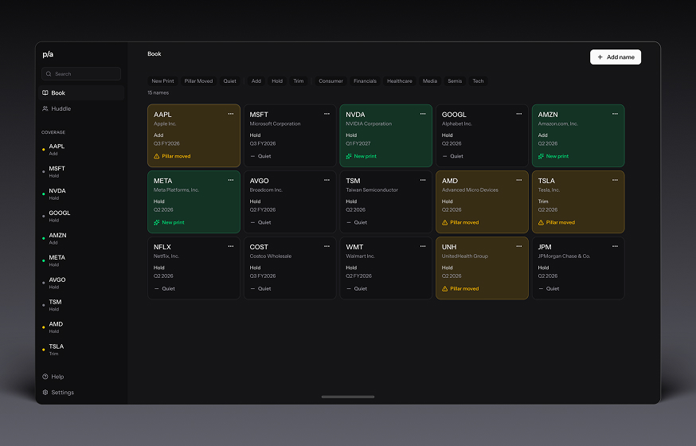This screenshot has width=696, height=446.
Task: Open Huddle in the sidebar
Action: click(81, 109)
